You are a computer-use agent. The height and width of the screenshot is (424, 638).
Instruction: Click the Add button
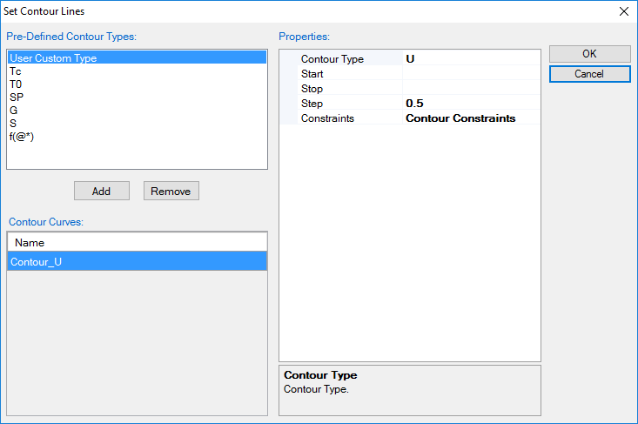[x=101, y=191]
